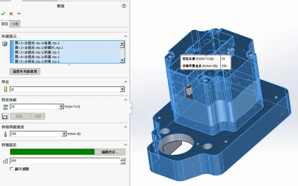Click the greyed 視圖 button
Screen dimensions: 298x186
click(x=38, y=116)
